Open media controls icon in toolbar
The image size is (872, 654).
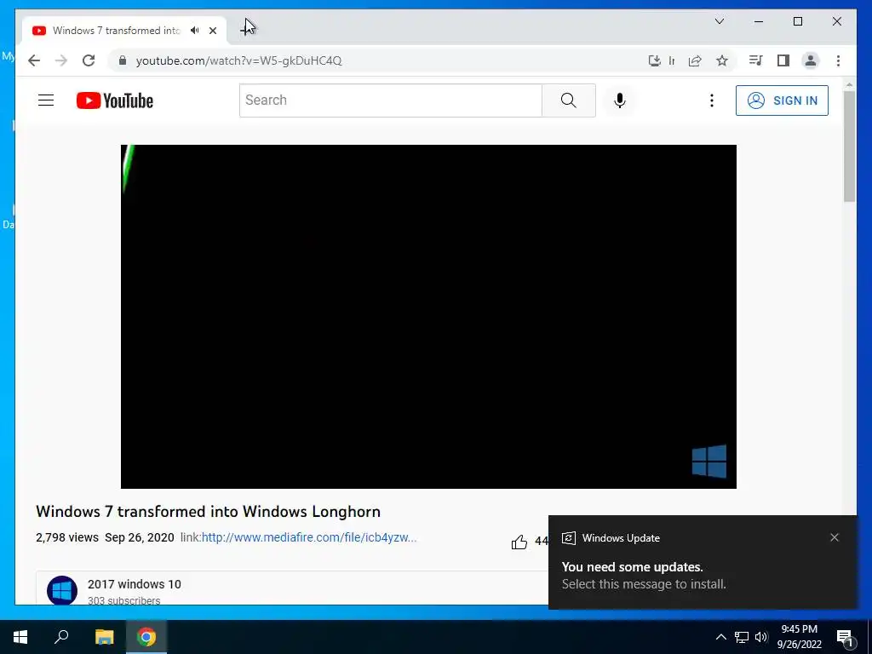(756, 60)
